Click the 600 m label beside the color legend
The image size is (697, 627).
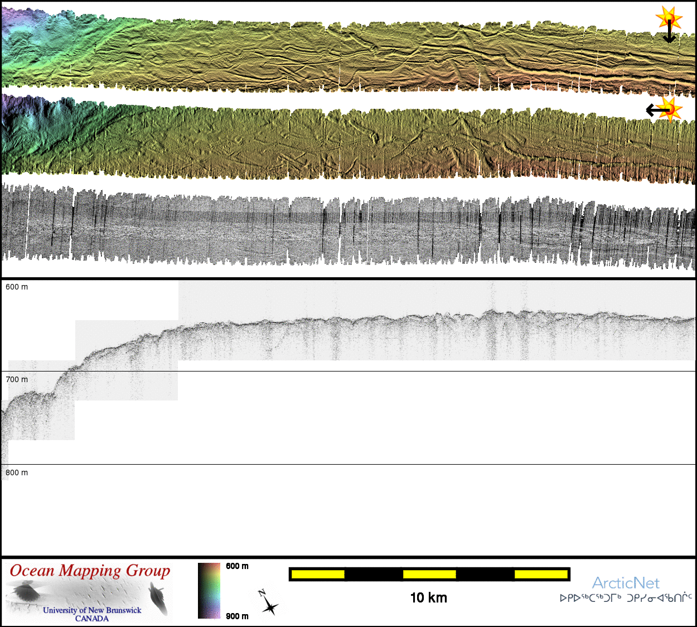pos(237,566)
